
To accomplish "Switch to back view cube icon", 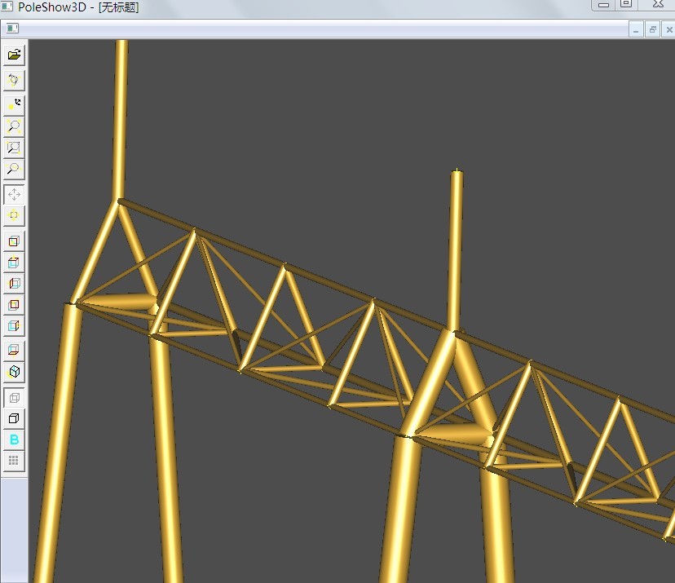I will coord(14,305).
